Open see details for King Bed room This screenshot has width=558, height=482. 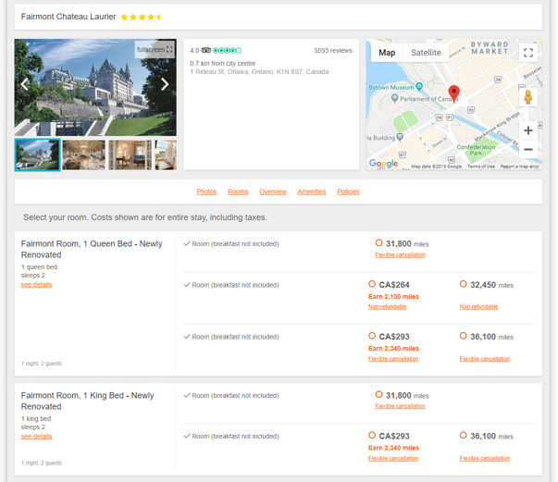pos(36,437)
